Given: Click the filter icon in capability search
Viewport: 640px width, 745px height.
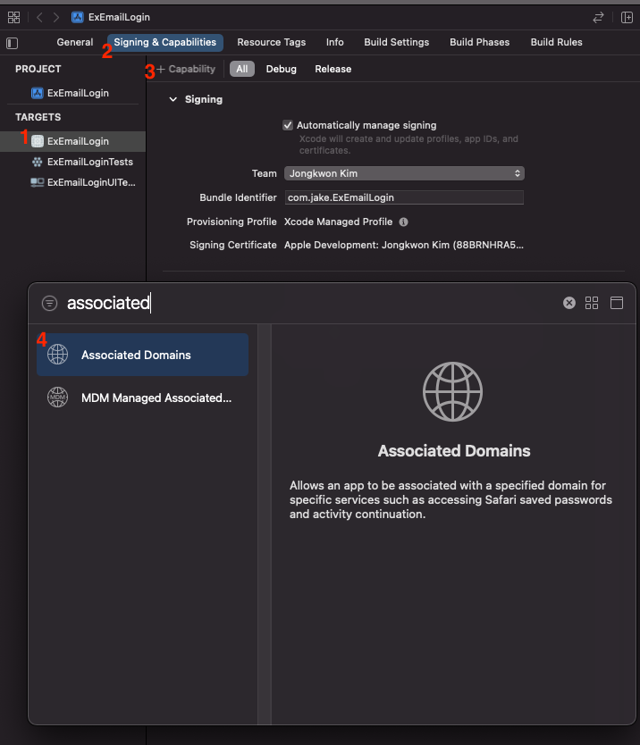Looking at the screenshot, I should [x=49, y=303].
